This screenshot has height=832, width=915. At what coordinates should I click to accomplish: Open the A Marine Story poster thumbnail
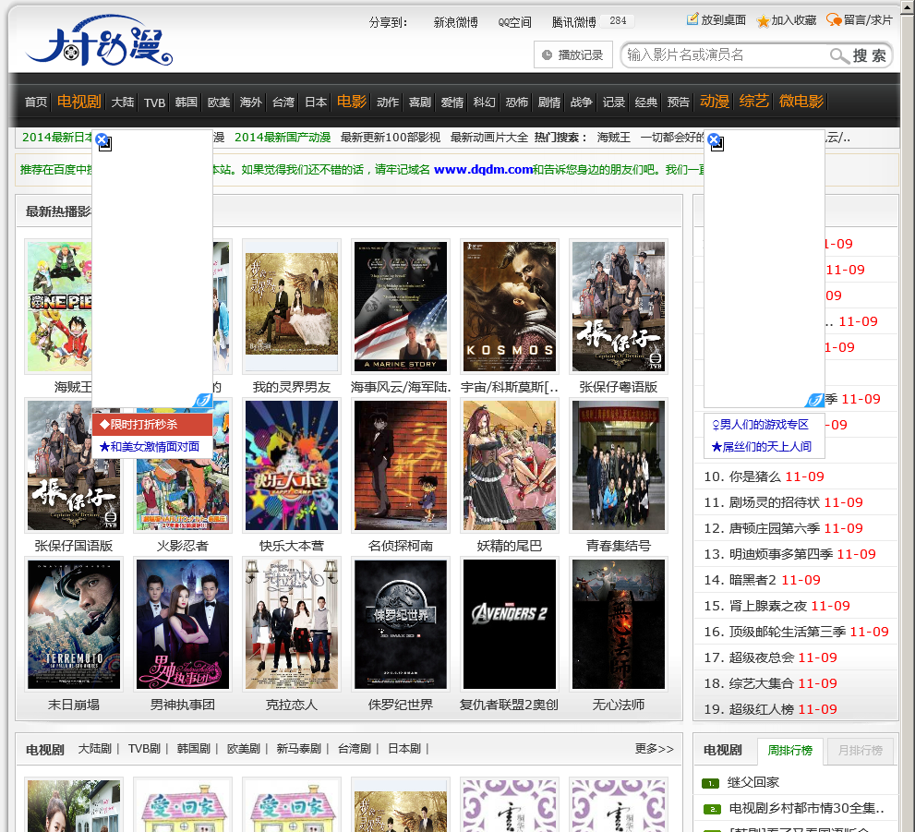[401, 306]
